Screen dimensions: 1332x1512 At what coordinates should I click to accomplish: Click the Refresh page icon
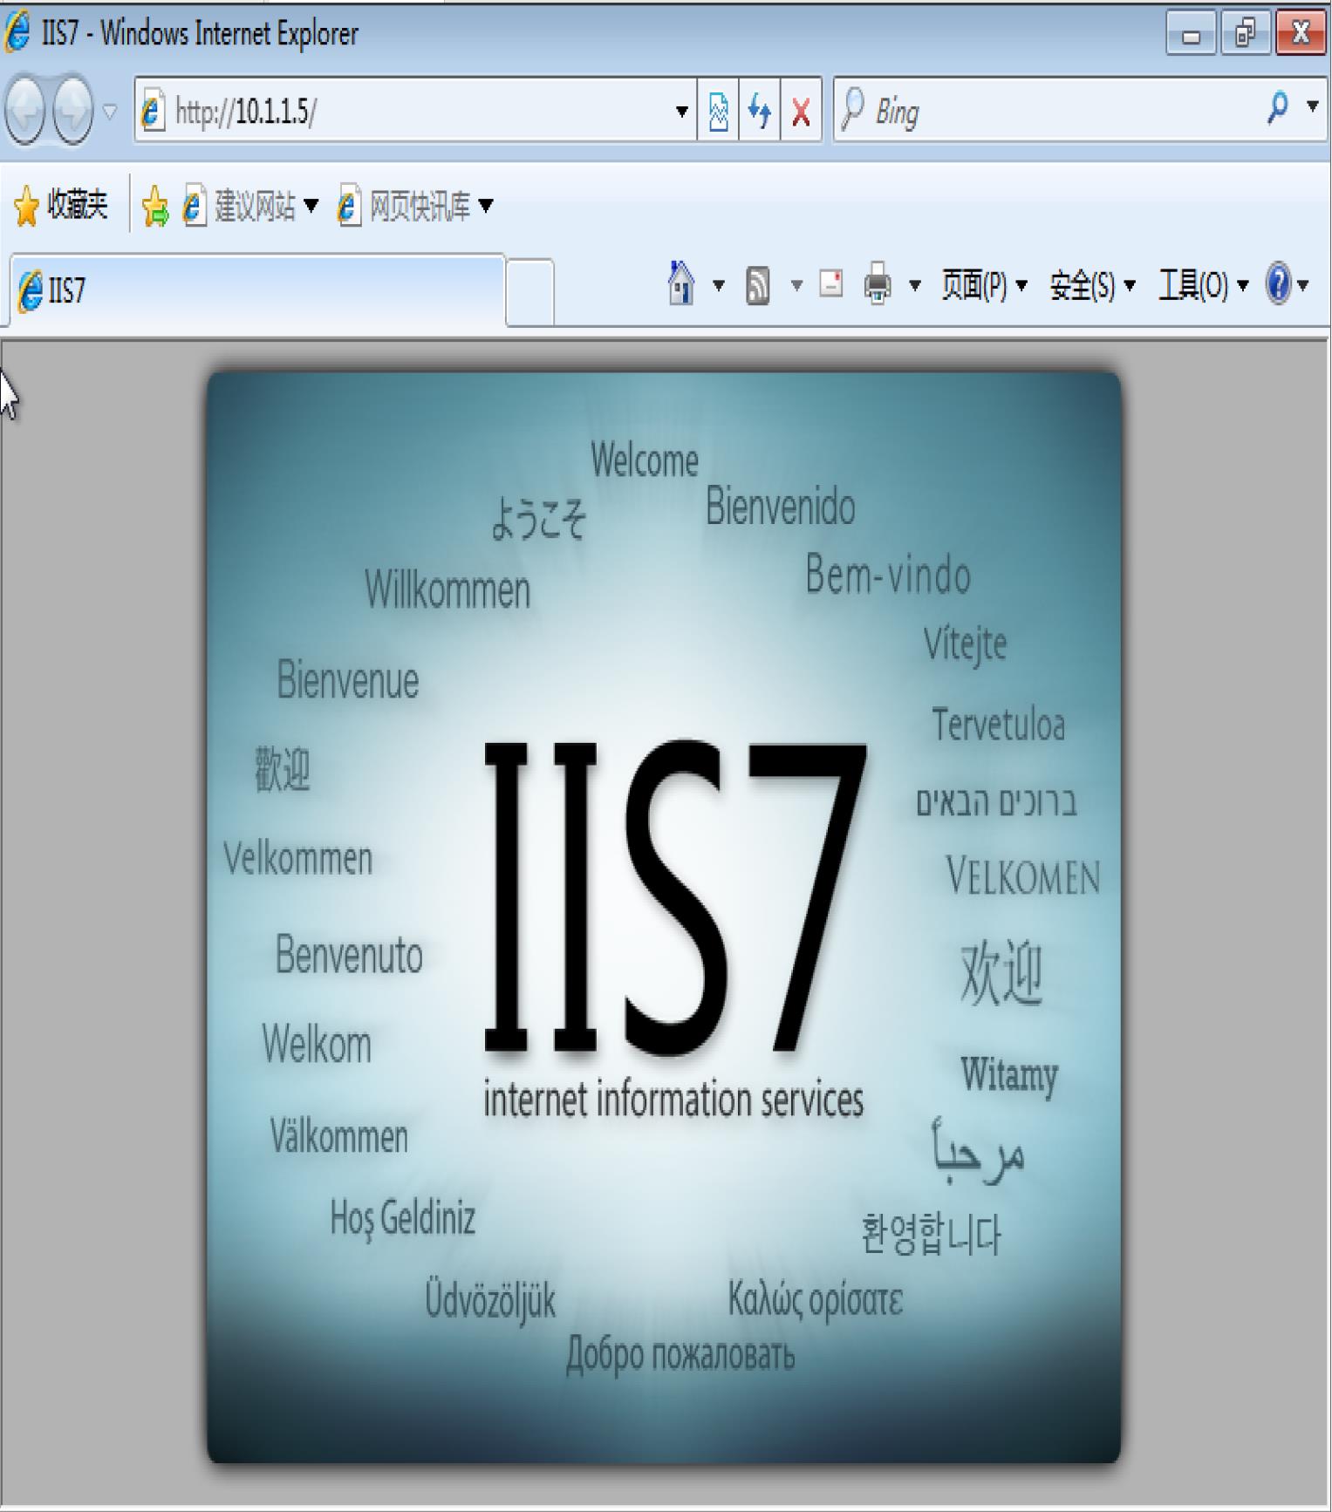pyautogui.click(x=760, y=112)
